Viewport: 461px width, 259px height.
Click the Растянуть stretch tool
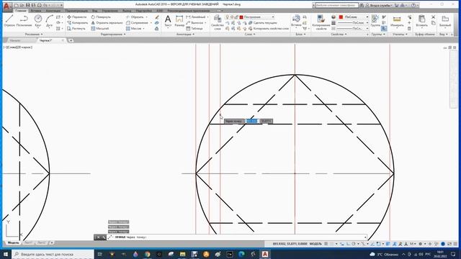pos(76,29)
